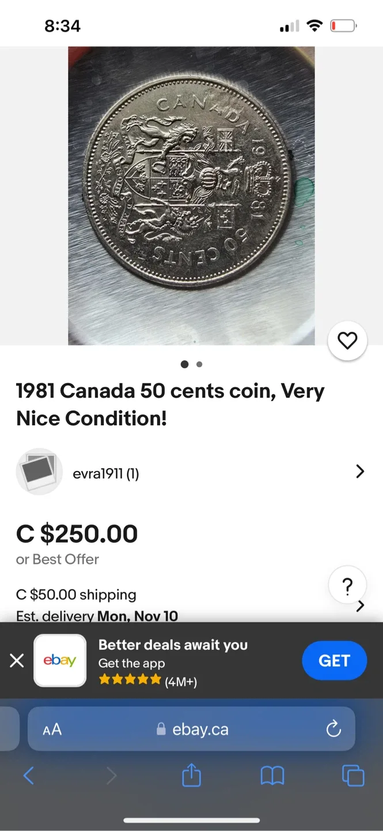The image size is (383, 831).
Task: Open seller profile evra1911
Action: [106, 473]
